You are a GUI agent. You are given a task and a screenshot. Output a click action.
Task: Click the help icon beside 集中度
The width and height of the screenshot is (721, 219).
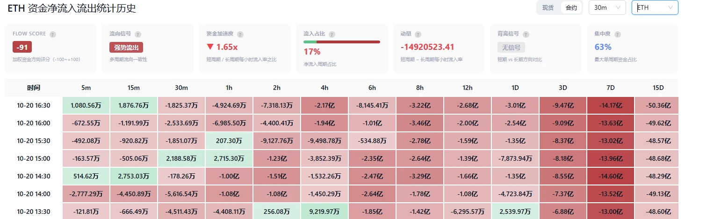click(617, 34)
